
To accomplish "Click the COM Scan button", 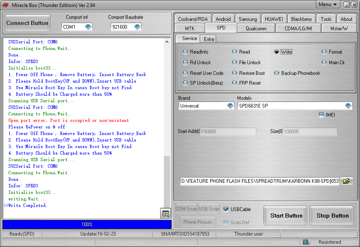I will click(186, 209).
